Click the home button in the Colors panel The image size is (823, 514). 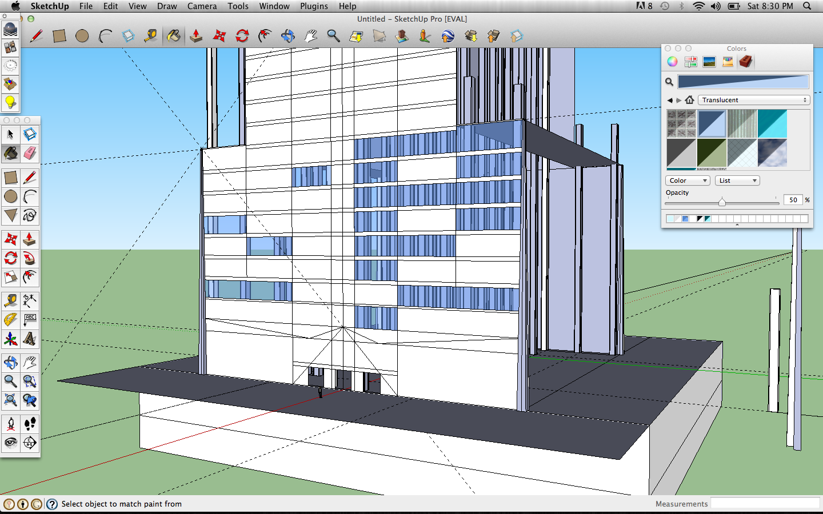click(690, 99)
